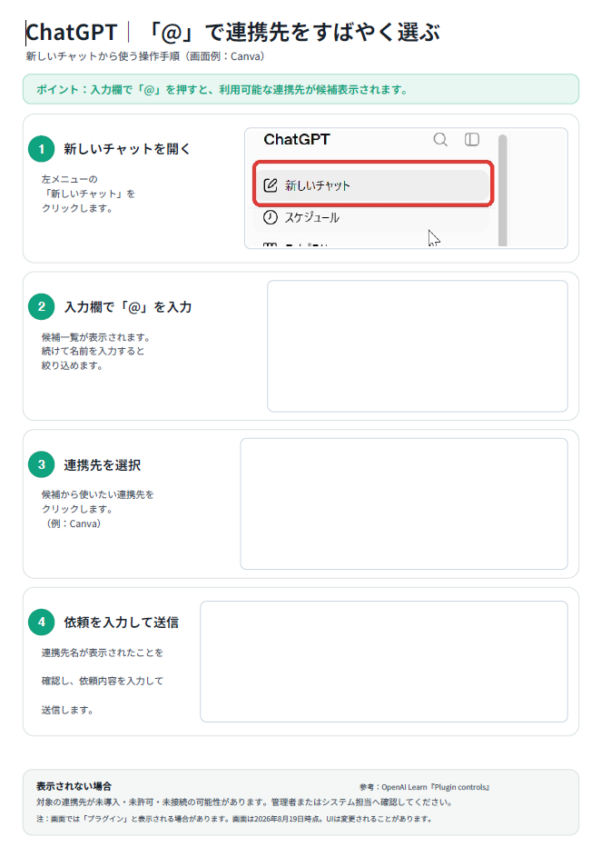The height and width of the screenshot is (847, 601).
Task: Click the 連携先を選択 heading
Action: 102,465
